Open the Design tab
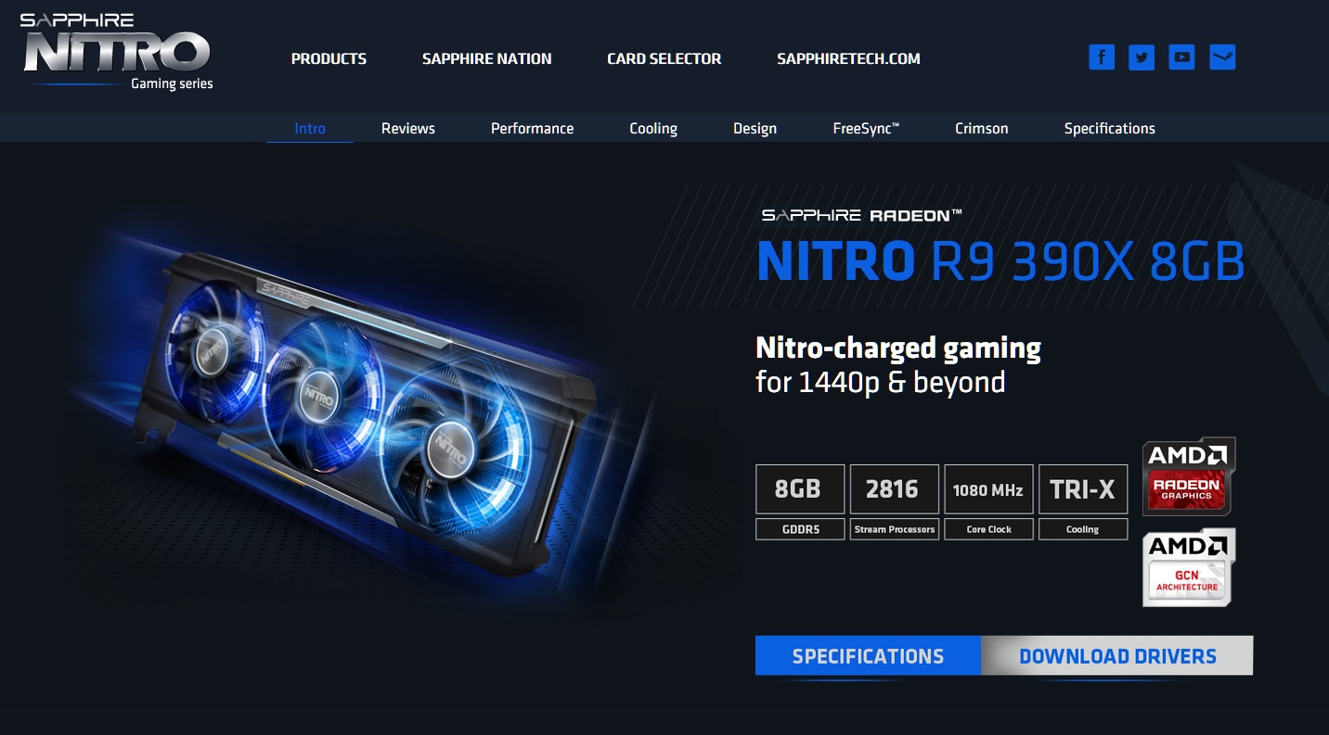The width and height of the screenshot is (1329, 735). pos(755,128)
